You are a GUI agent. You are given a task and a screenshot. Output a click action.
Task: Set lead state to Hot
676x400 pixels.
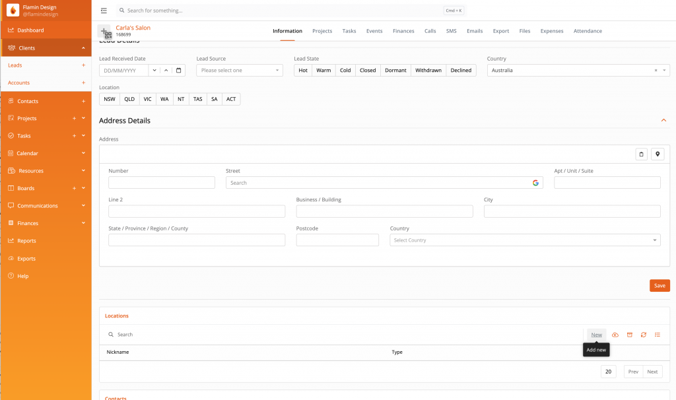[x=303, y=71]
